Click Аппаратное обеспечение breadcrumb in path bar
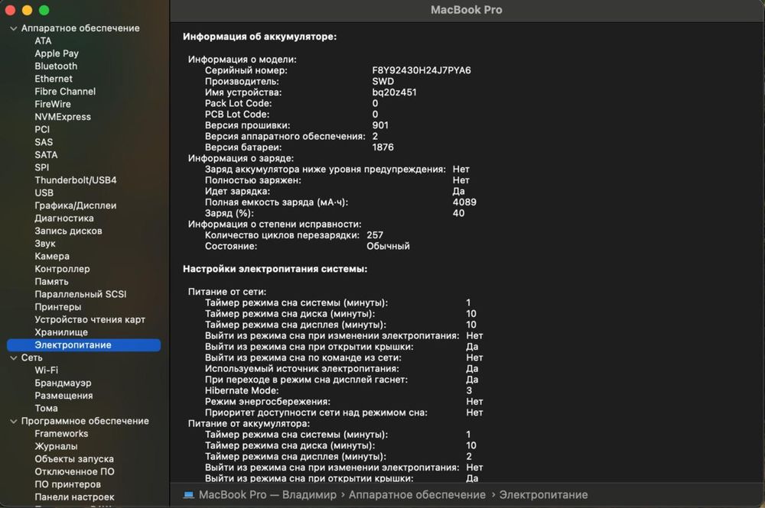The width and height of the screenshot is (765, 508). click(x=417, y=495)
